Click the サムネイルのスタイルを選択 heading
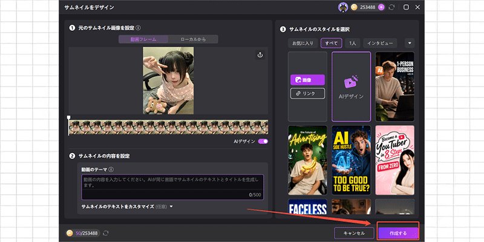Image resolution: width=484 pixels, height=242 pixels. [x=319, y=30]
